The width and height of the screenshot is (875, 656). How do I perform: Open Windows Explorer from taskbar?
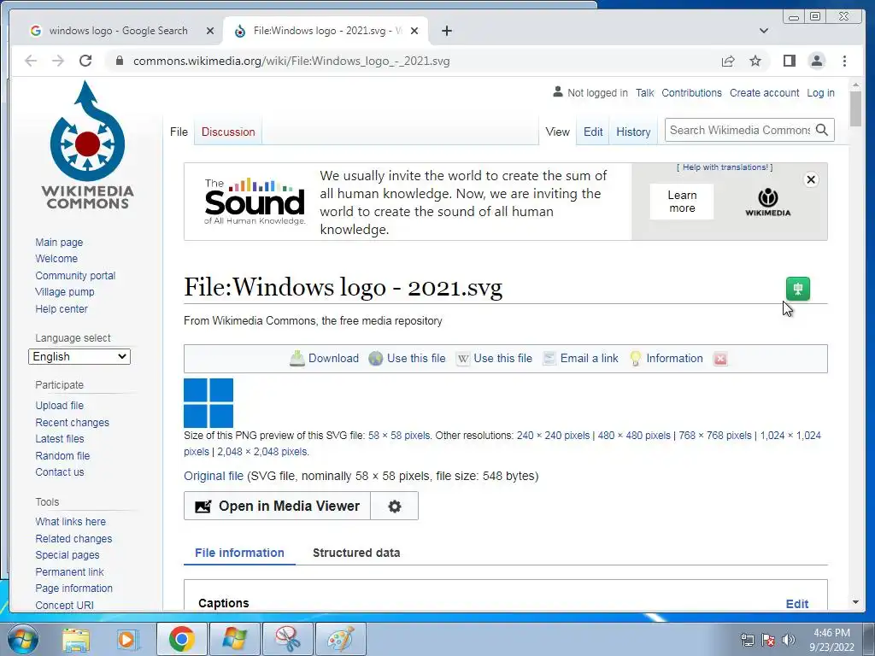[x=75, y=639]
